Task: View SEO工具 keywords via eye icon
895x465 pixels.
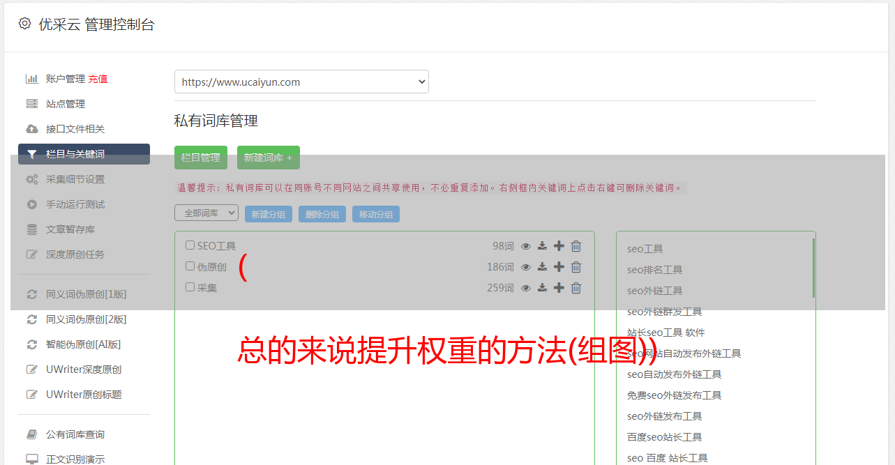Action: [526, 246]
